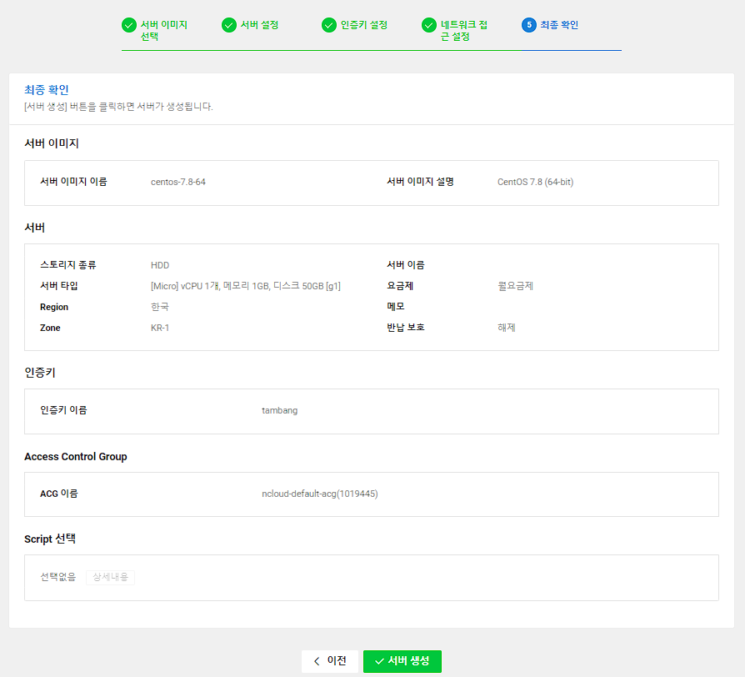The image size is (745, 677).
Task: Click the 서버 이름 label
Action: [x=406, y=265]
